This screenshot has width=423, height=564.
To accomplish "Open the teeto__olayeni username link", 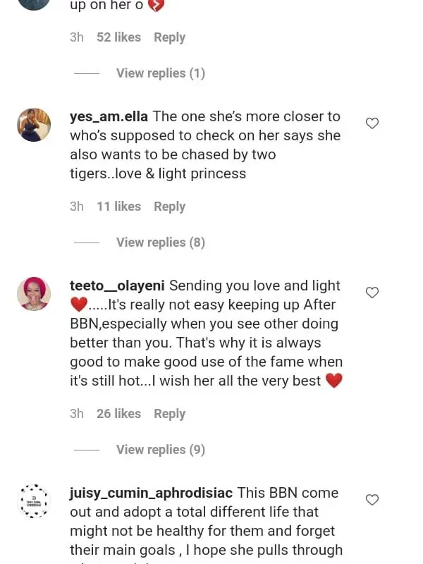I will (x=117, y=286).
